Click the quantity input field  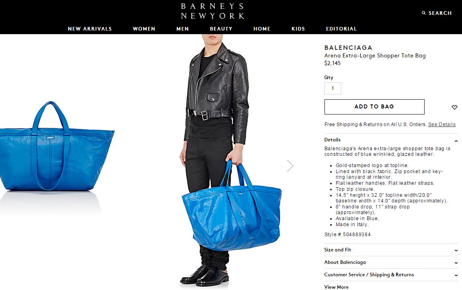pyautogui.click(x=333, y=88)
